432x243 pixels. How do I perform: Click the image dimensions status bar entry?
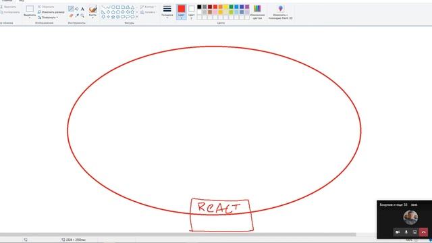[74, 240]
